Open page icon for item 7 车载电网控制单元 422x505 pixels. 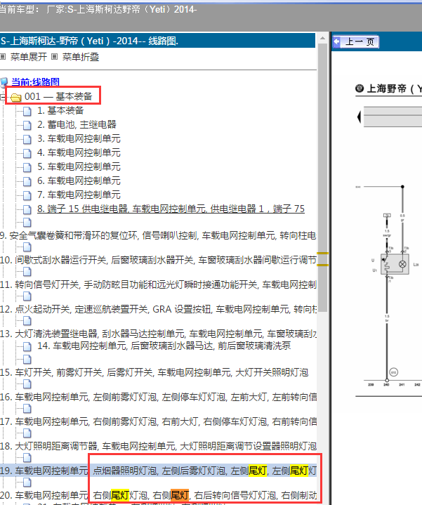pos(27,195)
